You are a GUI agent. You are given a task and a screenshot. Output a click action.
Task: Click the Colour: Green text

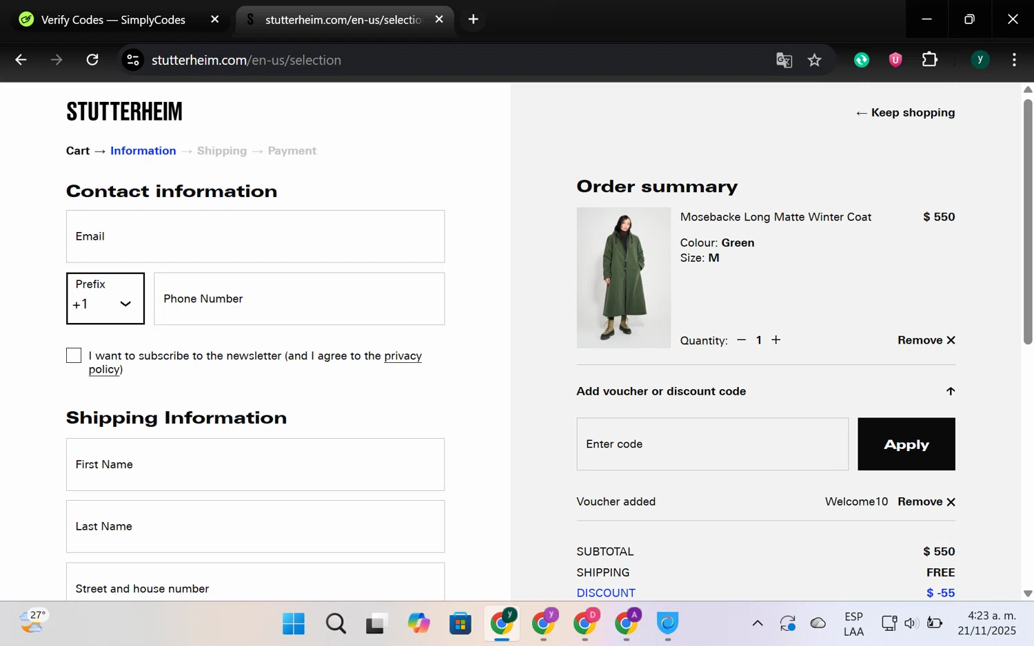pos(718,242)
